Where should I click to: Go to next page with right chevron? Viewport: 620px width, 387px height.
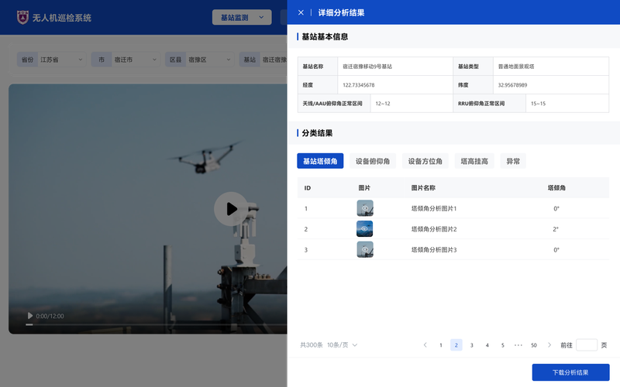549,345
